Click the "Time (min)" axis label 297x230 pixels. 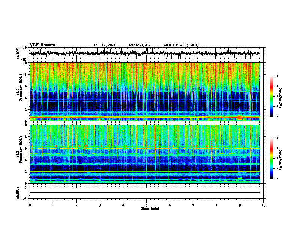pyautogui.click(x=150, y=209)
